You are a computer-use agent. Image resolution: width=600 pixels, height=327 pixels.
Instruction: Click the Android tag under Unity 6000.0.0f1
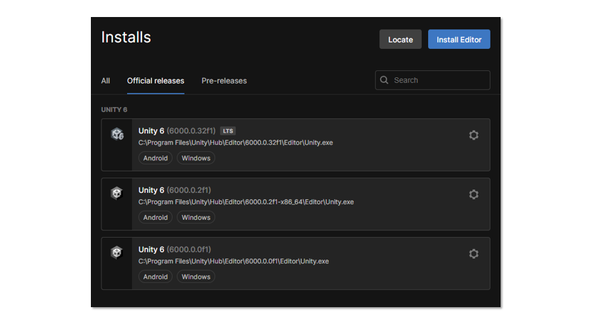[x=156, y=277]
